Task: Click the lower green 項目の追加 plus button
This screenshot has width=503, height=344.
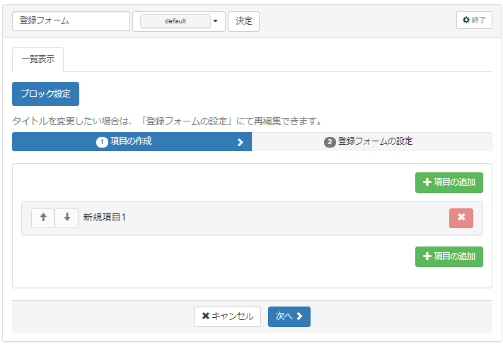Action: 449,256
